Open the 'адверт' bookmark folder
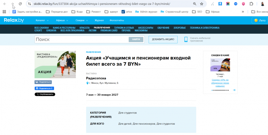 tap(111, 11)
